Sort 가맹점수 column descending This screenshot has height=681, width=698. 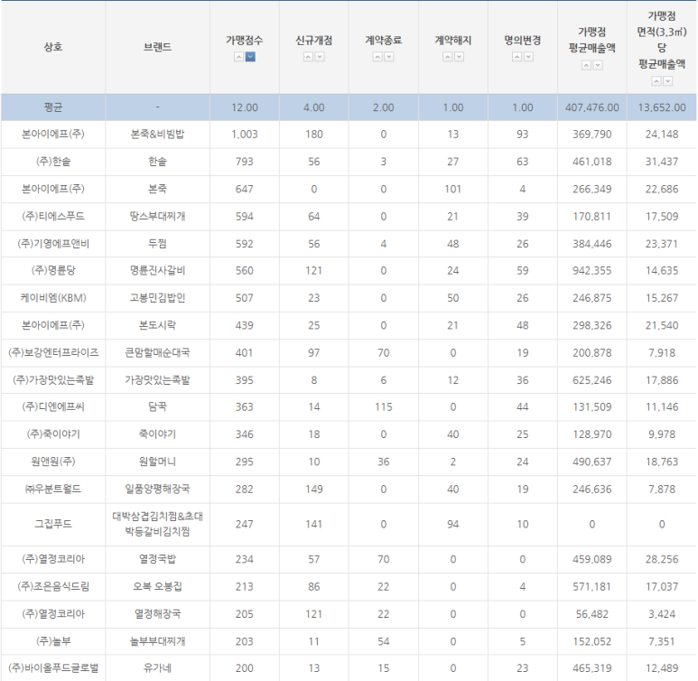(250, 57)
